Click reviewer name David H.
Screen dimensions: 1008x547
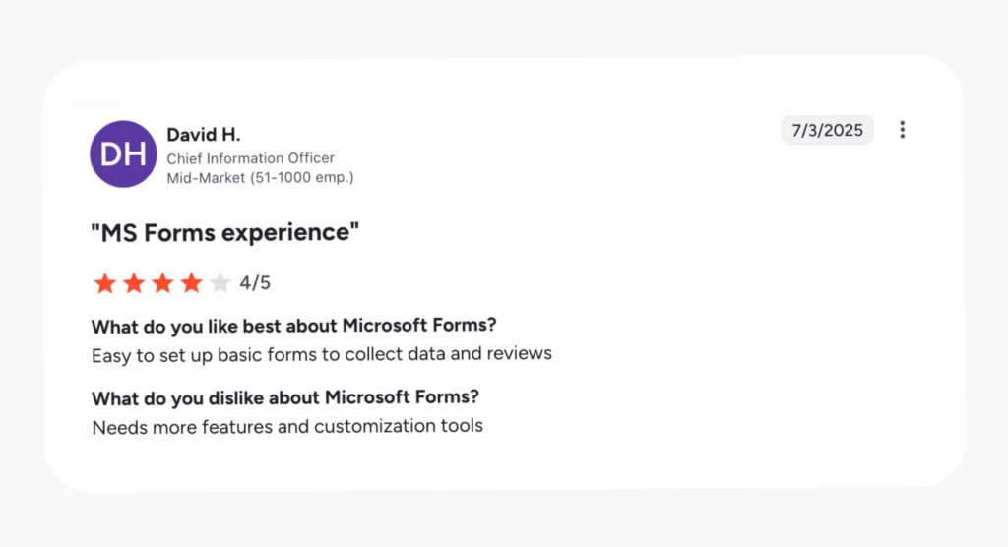203,135
